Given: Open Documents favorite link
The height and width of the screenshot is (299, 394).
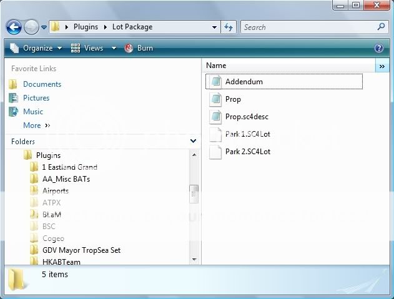Looking at the screenshot, I should [42, 84].
